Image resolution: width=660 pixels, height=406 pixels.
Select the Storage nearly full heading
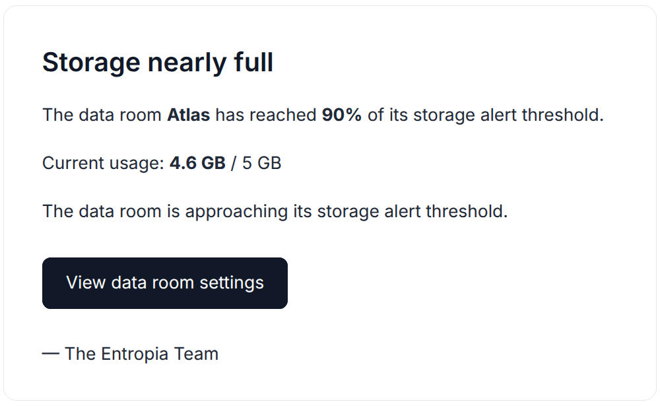(x=158, y=62)
